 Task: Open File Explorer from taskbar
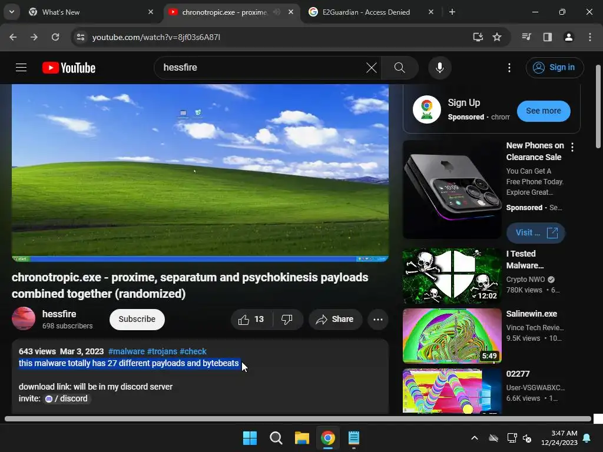[x=302, y=438]
